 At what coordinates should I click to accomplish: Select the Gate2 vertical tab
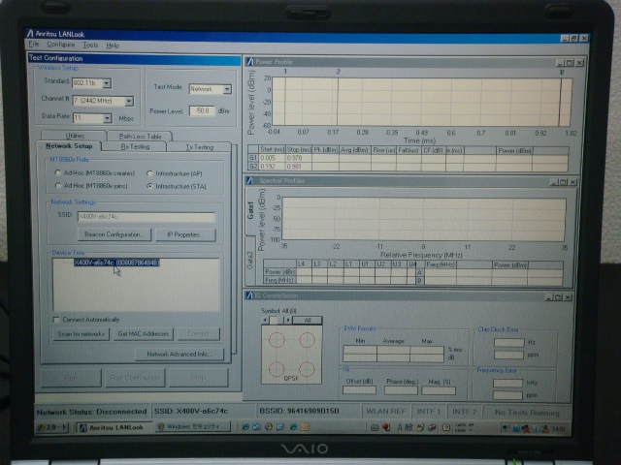point(250,261)
